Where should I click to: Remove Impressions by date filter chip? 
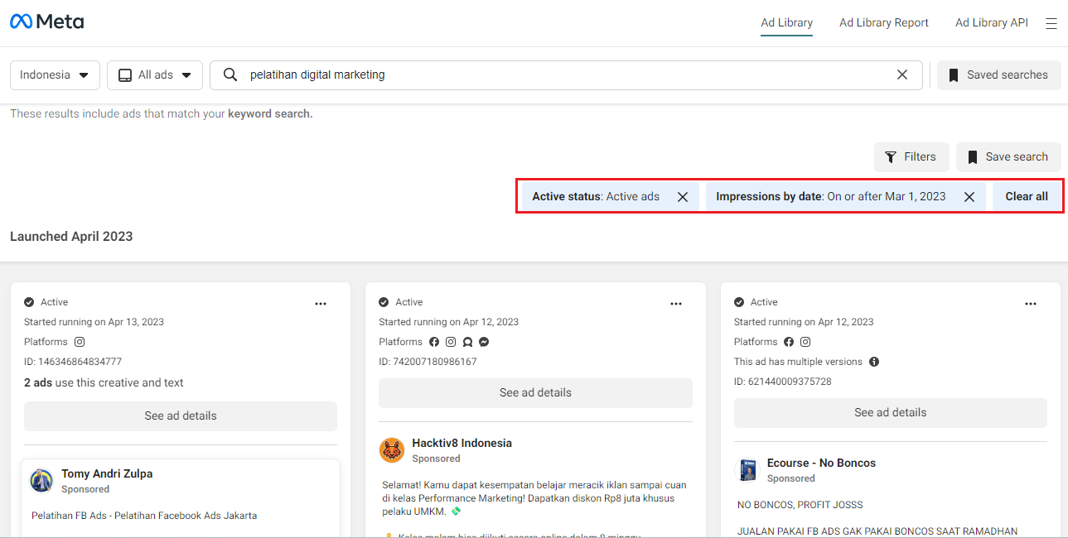pyautogui.click(x=969, y=197)
